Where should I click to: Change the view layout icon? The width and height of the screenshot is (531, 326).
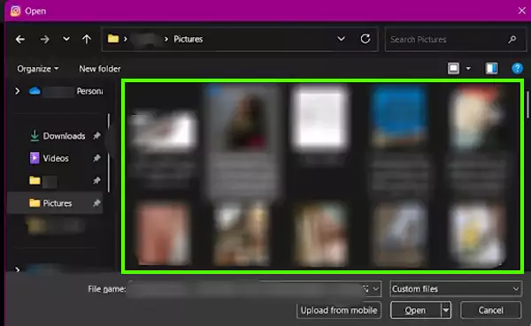tap(453, 69)
